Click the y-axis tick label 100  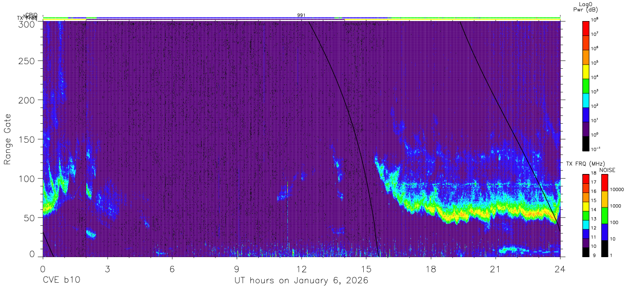[27, 178]
